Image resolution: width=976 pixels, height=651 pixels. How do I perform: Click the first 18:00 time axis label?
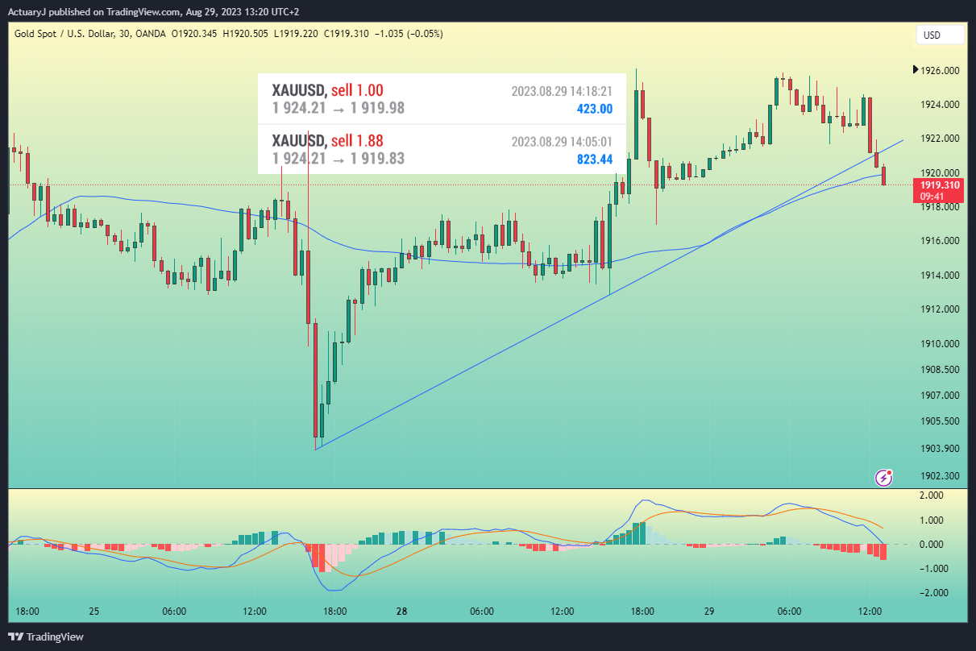coord(27,612)
